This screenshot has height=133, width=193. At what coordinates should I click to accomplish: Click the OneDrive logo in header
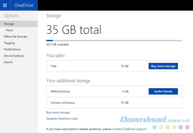click(24, 5)
